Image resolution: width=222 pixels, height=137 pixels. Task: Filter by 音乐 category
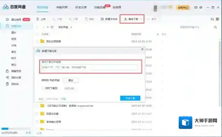click(14, 52)
